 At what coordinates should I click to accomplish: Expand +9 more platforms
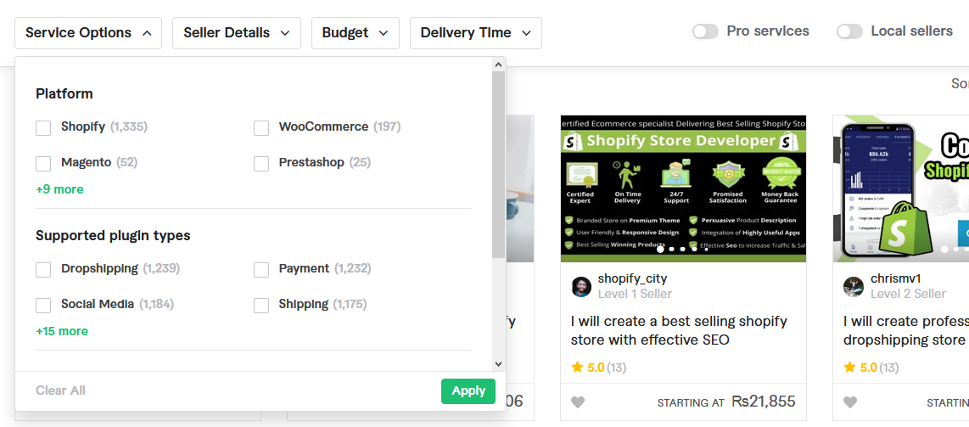[59, 189]
